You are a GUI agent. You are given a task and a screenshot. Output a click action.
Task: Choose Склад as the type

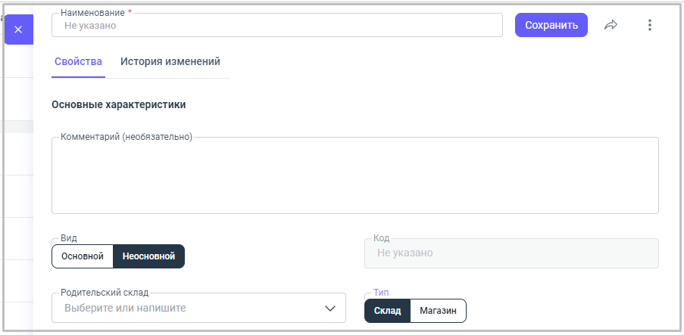click(x=388, y=311)
